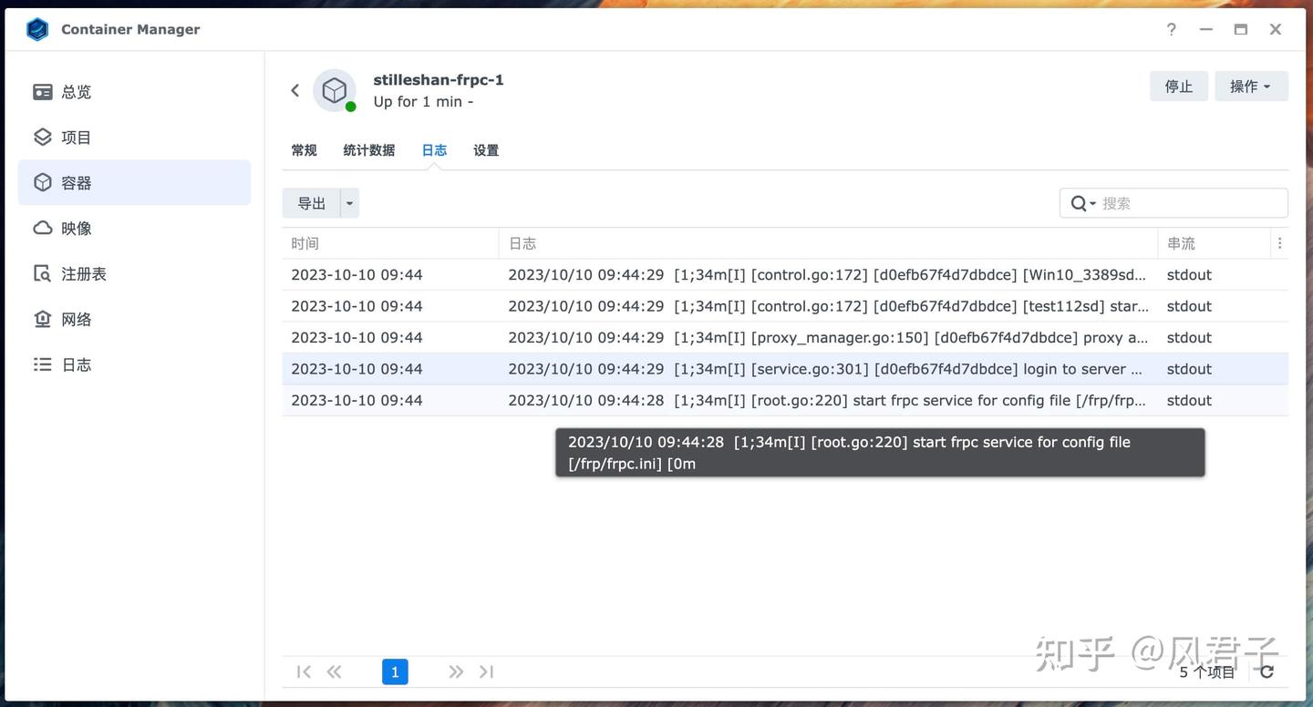The width and height of the screenshot is (1313, 707).
Task: Switch to the 设置 settings tab
Action: tap(486, 150)
